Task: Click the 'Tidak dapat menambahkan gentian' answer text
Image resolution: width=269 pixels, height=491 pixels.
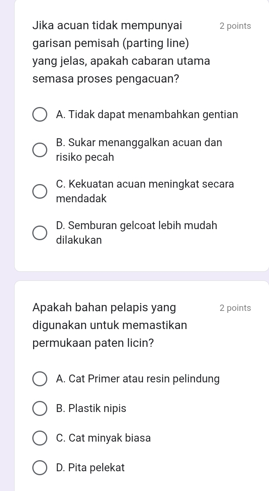Action: point(147,115)
